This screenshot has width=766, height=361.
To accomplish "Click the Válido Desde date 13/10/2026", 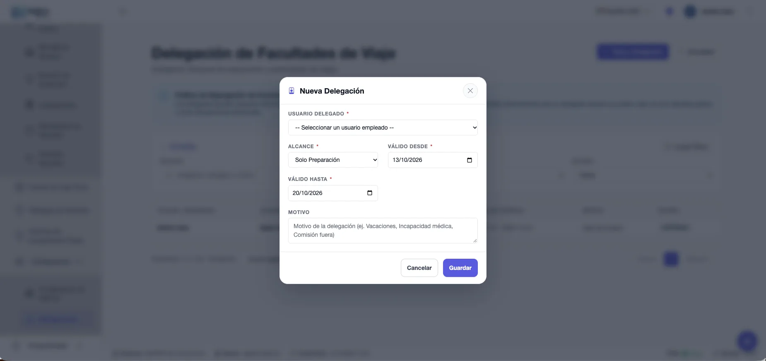I will (x=407, y=160).
